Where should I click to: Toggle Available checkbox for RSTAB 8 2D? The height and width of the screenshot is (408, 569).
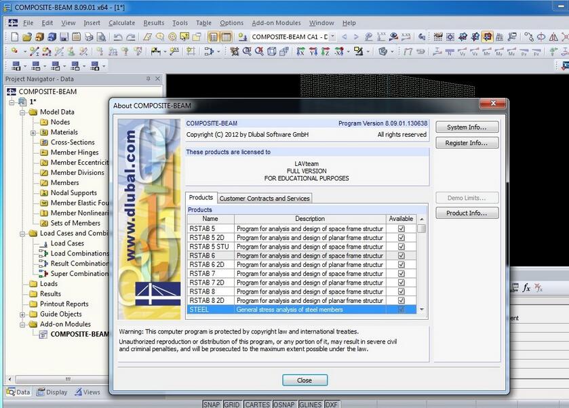[401, 300]
